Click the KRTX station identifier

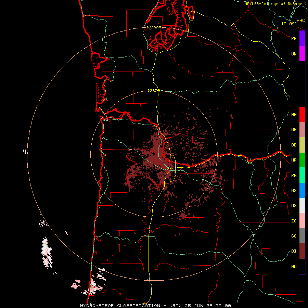tap(176, 306)
